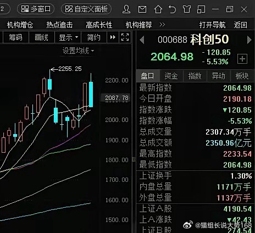Viewport: 255px width, 233px height.
Task: Select the 机构增仓 menu item
Action: click(x=20, y=25)
